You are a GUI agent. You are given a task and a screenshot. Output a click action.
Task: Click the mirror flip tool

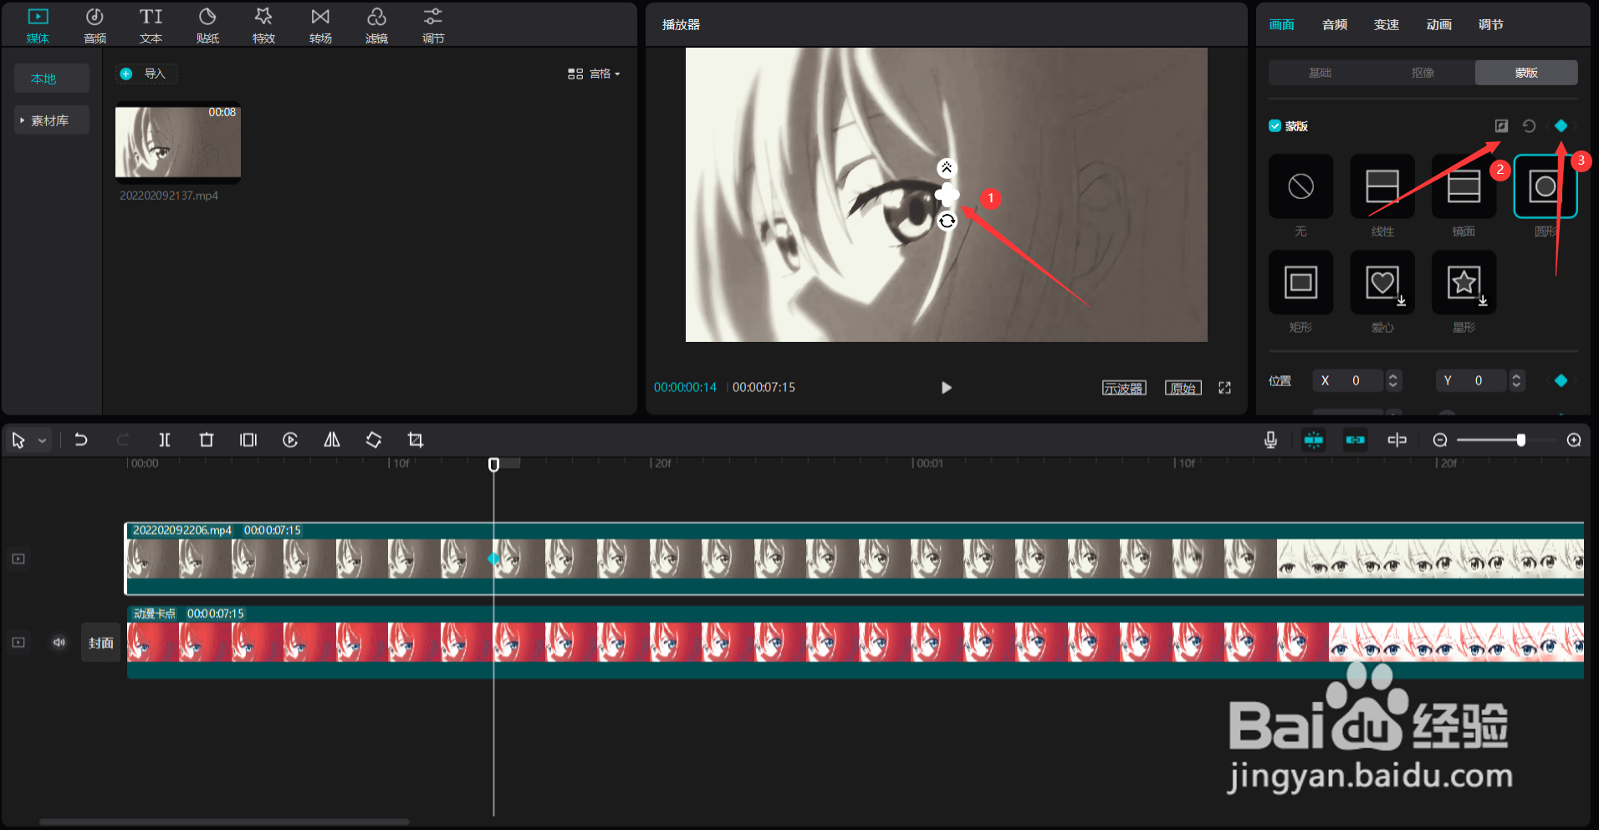pyautogui.click(x=332, y=440)
